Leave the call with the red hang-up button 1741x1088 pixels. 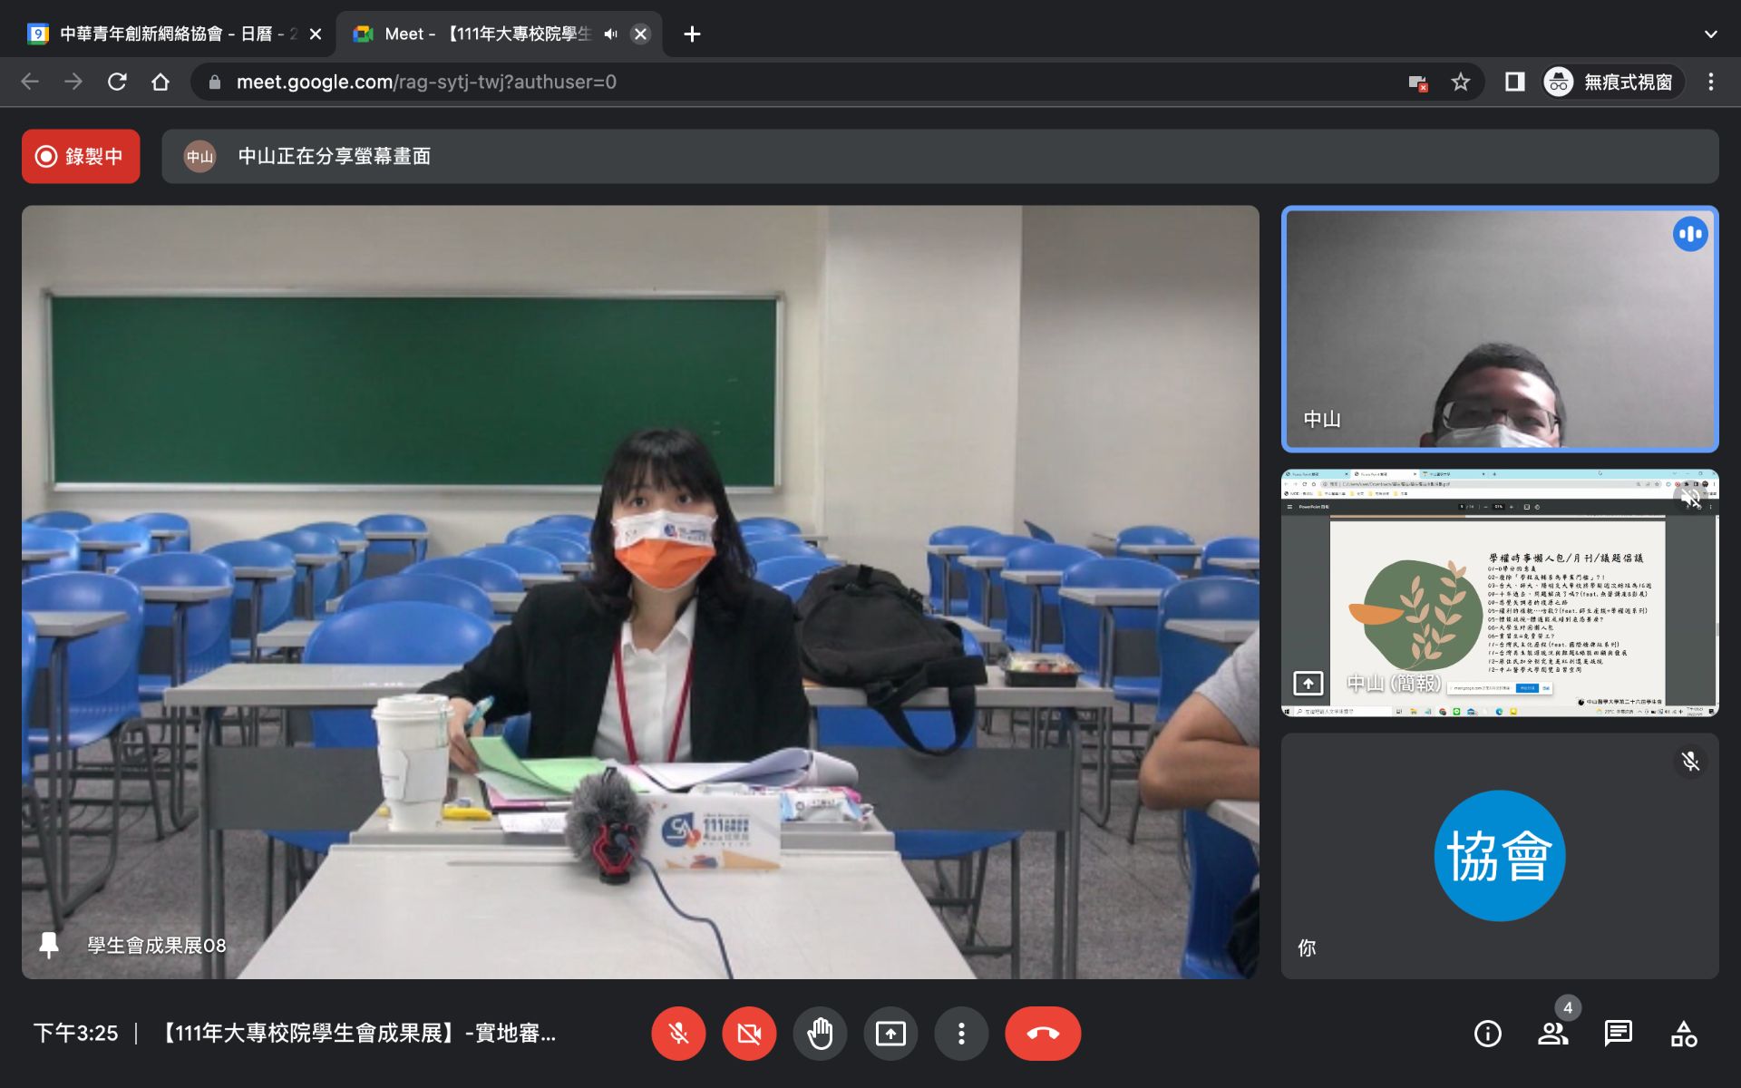(x=1043, y=1033)
